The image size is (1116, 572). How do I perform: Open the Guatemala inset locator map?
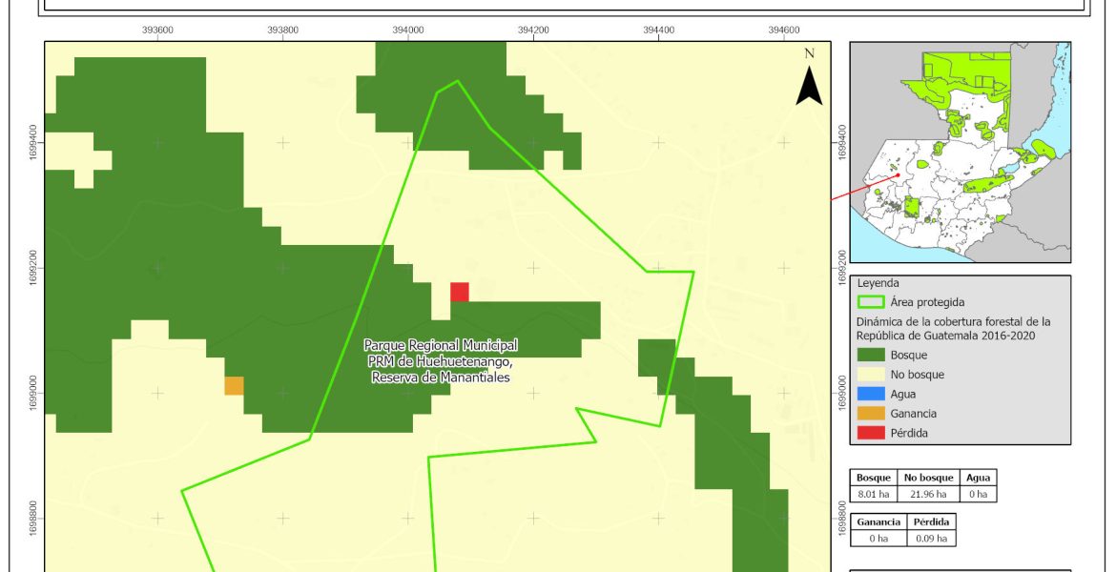tap(961, 153)
